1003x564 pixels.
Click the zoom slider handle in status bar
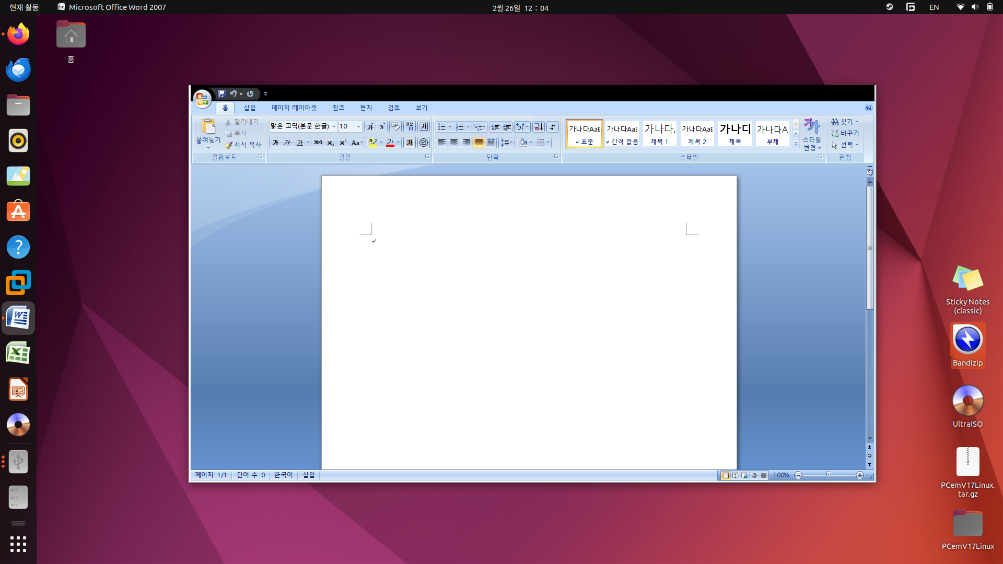click(829, 475)
